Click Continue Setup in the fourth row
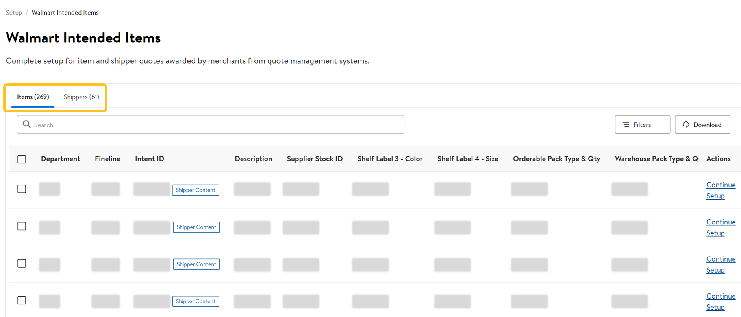741x317 pixels. pyautogui.click(x=721, y=302)
